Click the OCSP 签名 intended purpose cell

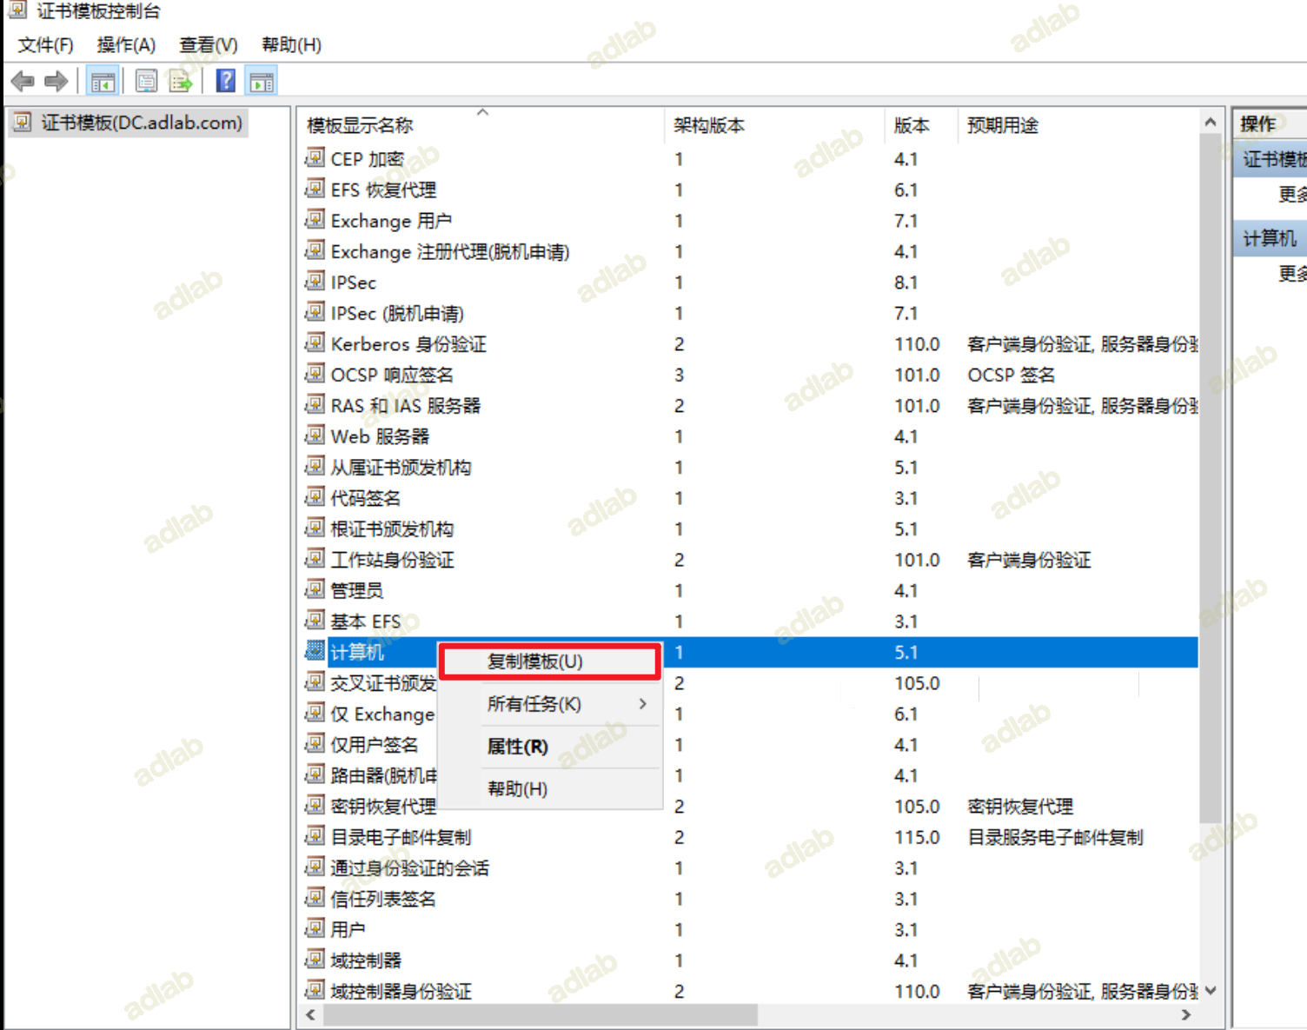coord(1012,375)
